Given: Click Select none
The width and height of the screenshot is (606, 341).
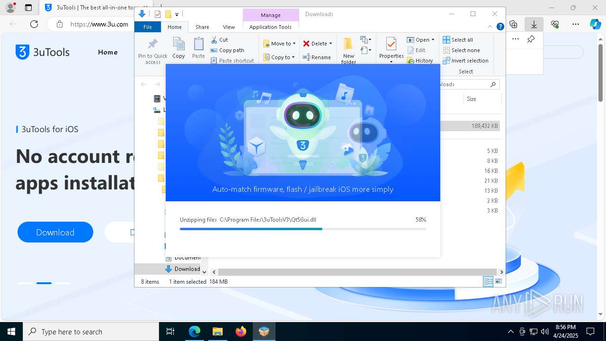Looking at the screenshot, I should click(x=461, y=50).
